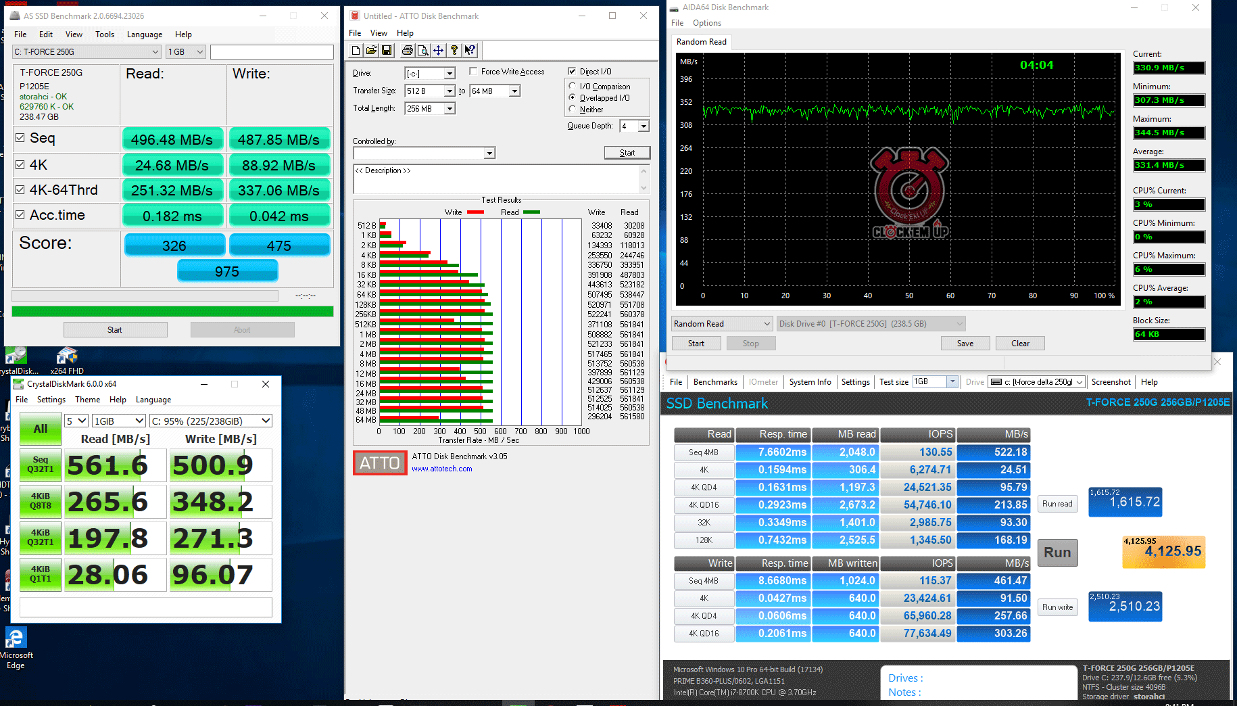Click the New file icon in ATTO toolbar
Image resolution: width=1237 pixels, height=706 pixels.
click(356, 50)
